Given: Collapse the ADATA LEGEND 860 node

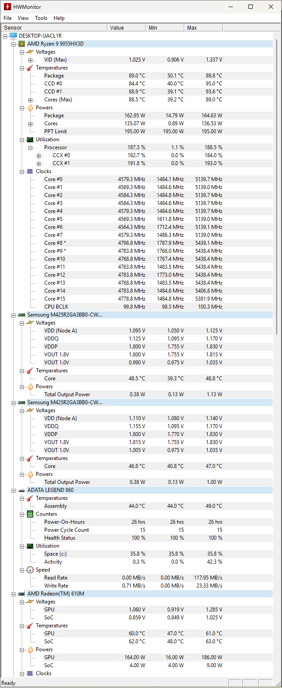Looking at the screenshot, I should click(x=13, y=490).
